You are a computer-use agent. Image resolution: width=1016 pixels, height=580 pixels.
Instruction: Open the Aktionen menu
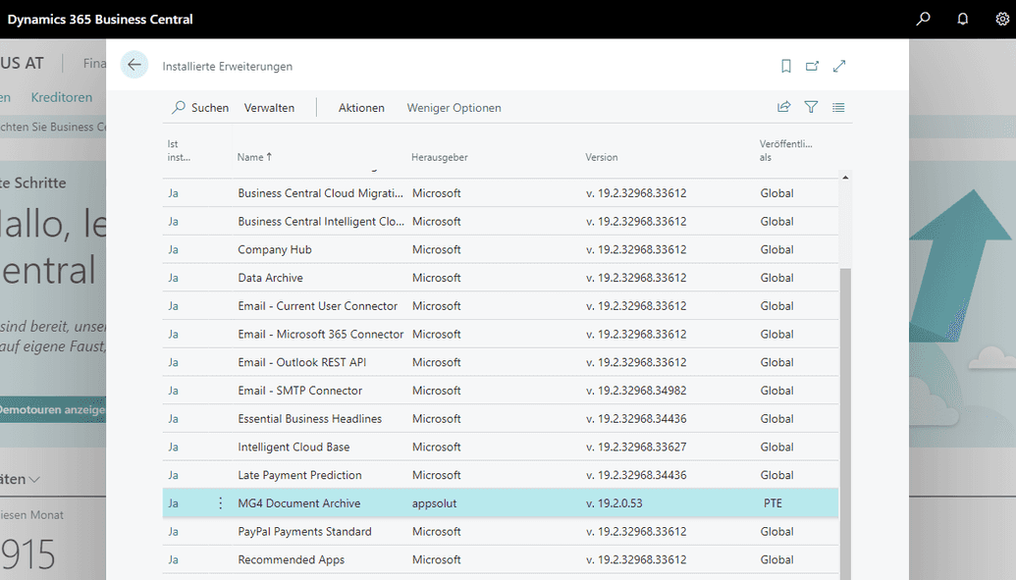coord(361,108)
